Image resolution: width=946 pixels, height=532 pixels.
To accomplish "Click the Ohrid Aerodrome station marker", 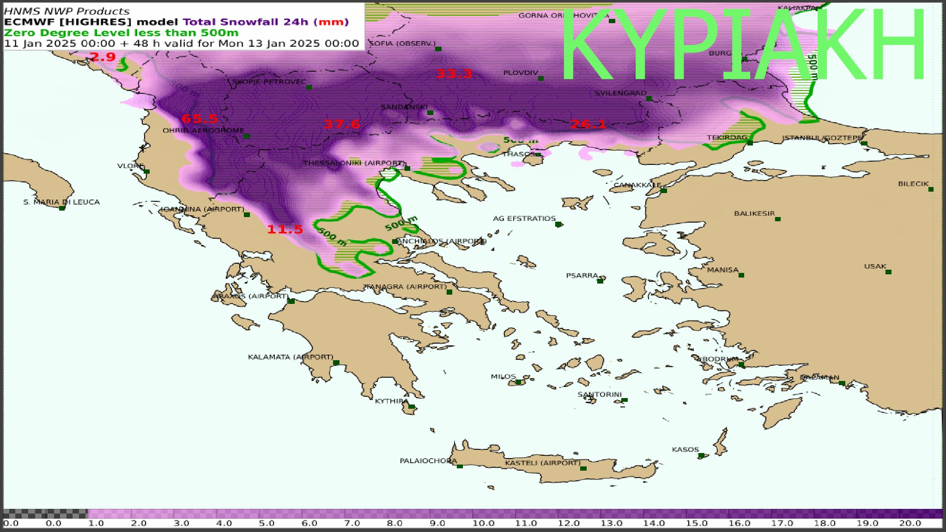I will coord(247,136).
